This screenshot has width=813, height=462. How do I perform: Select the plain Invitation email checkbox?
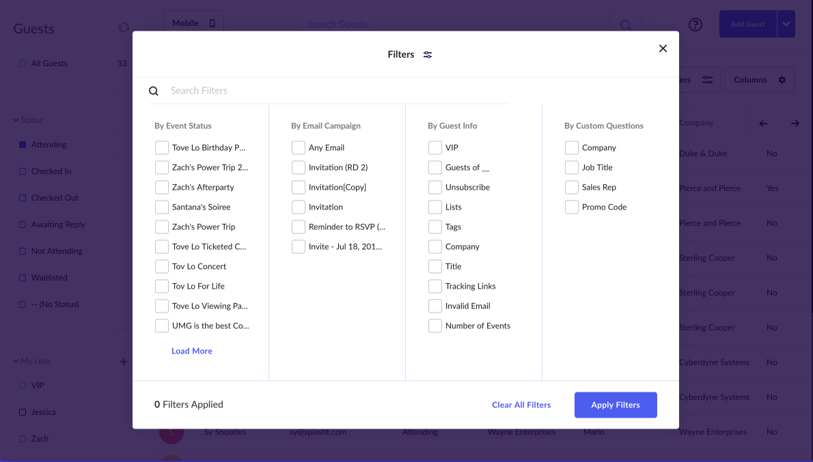pos(298,207)
